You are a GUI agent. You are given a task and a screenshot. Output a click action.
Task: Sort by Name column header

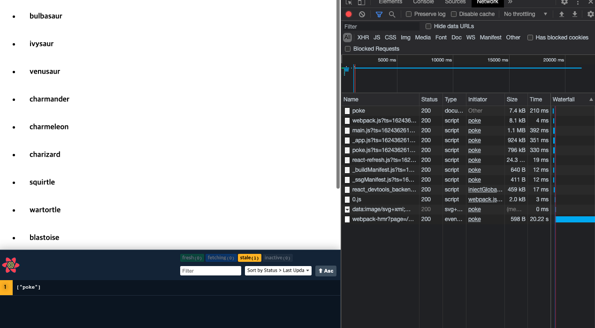tap(380, 99)
